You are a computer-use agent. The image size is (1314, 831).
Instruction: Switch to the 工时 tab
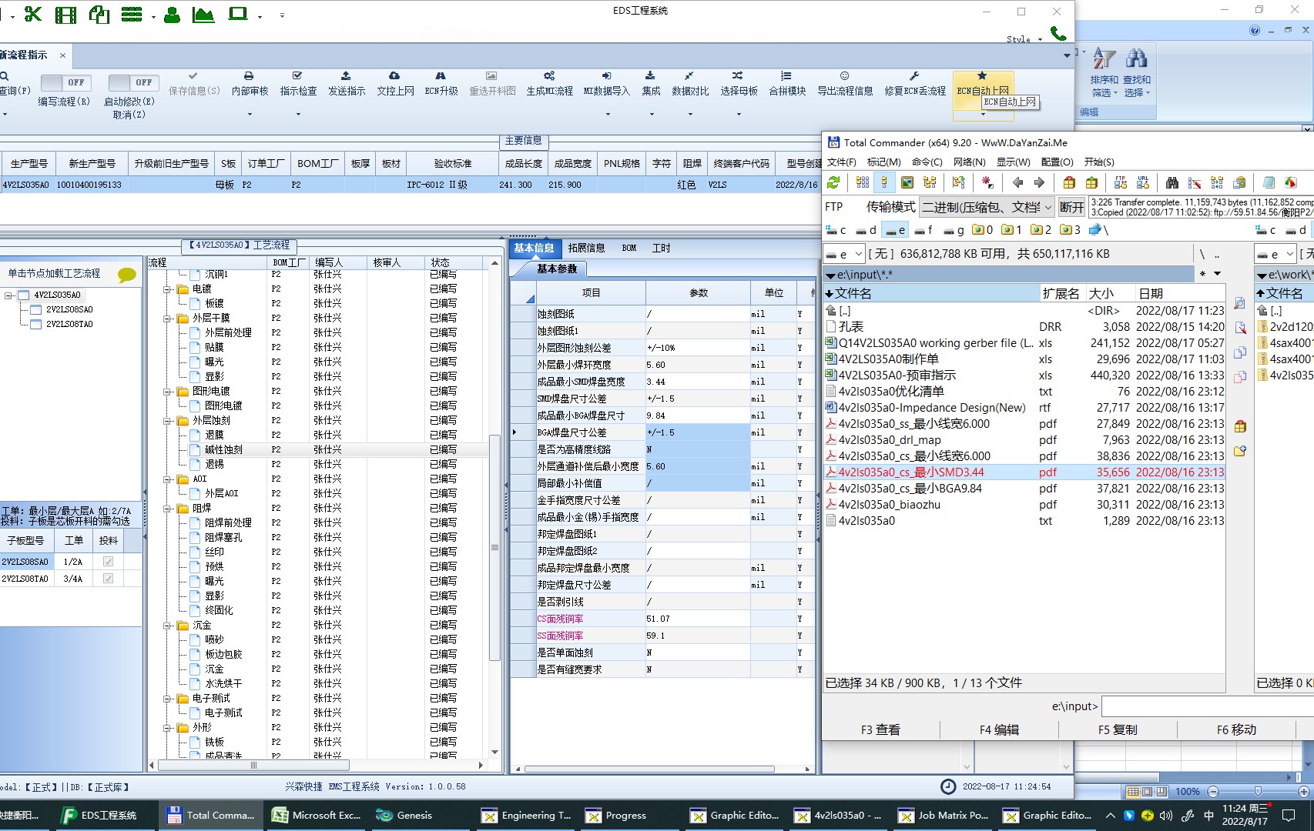(x=661, y=248)
